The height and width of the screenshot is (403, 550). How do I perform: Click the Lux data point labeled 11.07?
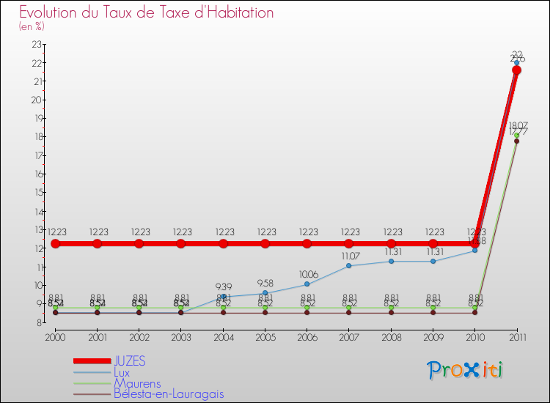(x=348, y=266)
